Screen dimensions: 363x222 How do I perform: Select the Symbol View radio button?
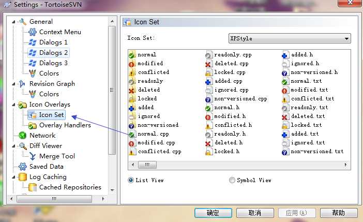pos(232,180)
